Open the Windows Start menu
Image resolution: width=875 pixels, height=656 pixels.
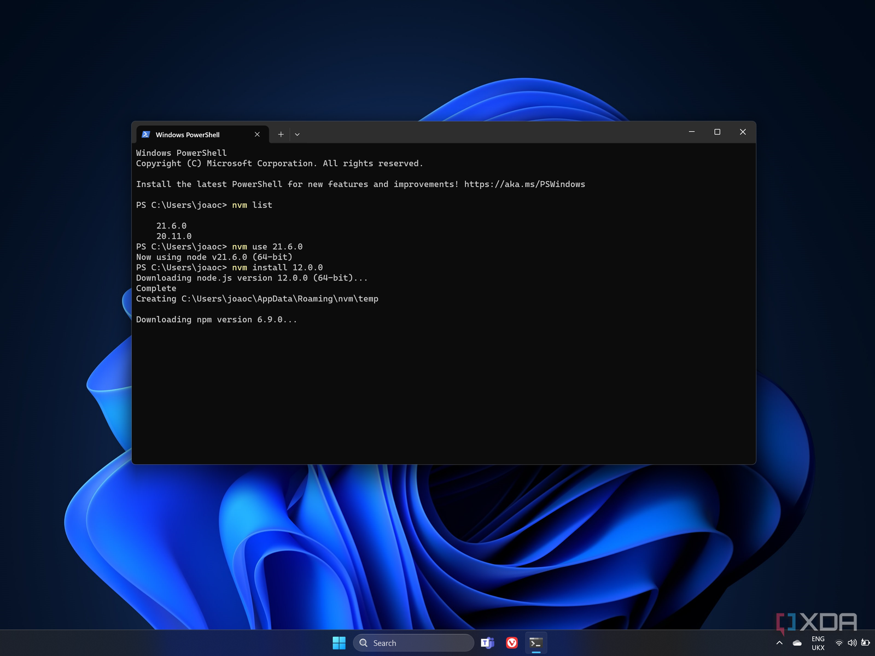click(339, 643)
